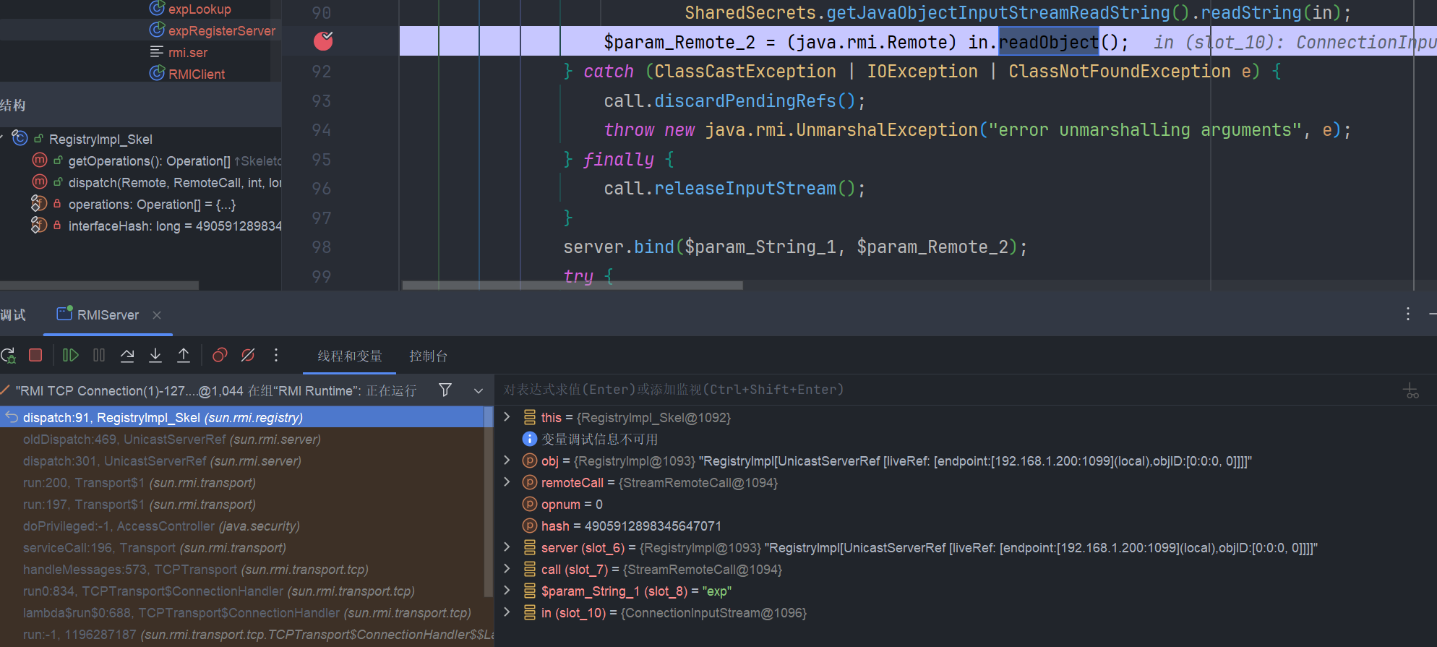This screenshot has width=1437, height=647.
Task: Click line number 95 in gutter
Action: 322,159
